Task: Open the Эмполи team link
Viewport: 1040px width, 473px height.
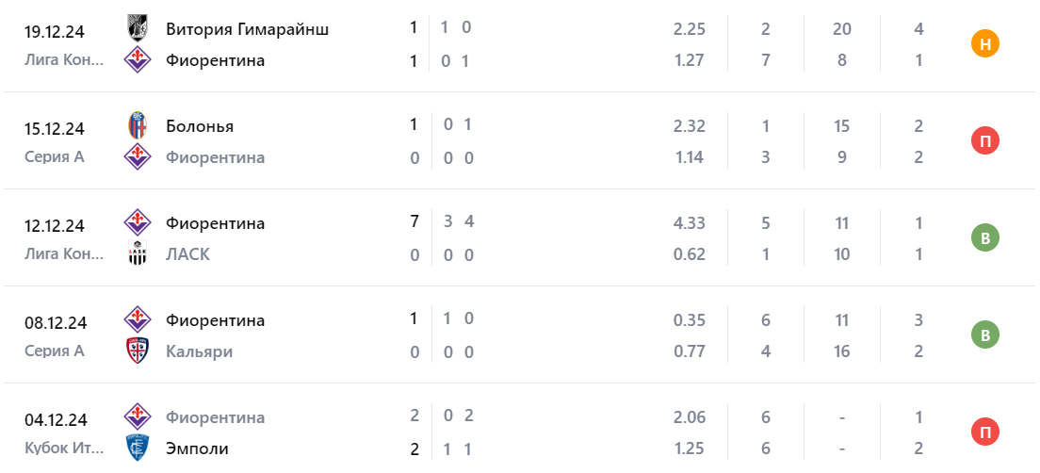Action: [197, 449]
